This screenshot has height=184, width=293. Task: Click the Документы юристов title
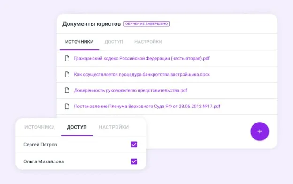pos(92,24)
